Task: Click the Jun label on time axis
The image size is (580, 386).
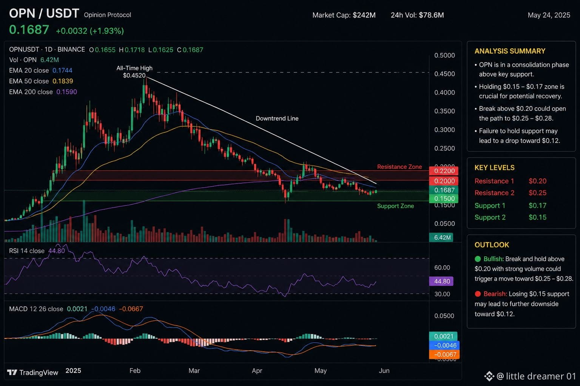Action: [x=384, y=371]
